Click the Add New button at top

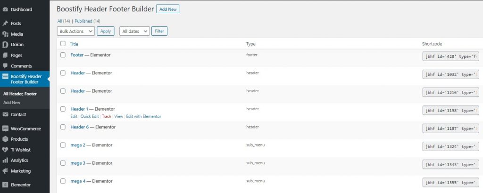168,9
